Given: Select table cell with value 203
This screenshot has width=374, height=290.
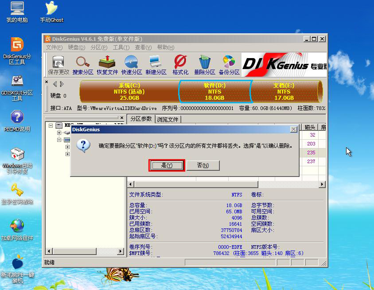Looking at the screenshot, I should (311, 144).
